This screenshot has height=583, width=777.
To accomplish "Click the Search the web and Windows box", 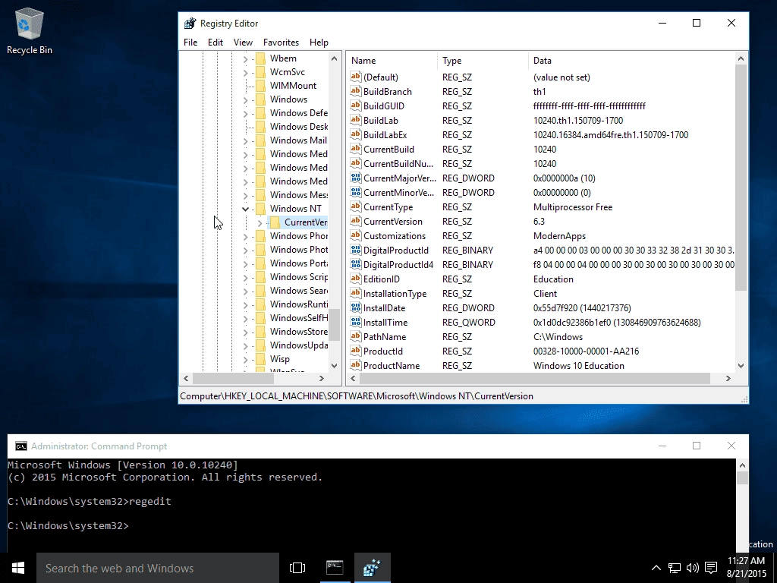I will (158, 568).
